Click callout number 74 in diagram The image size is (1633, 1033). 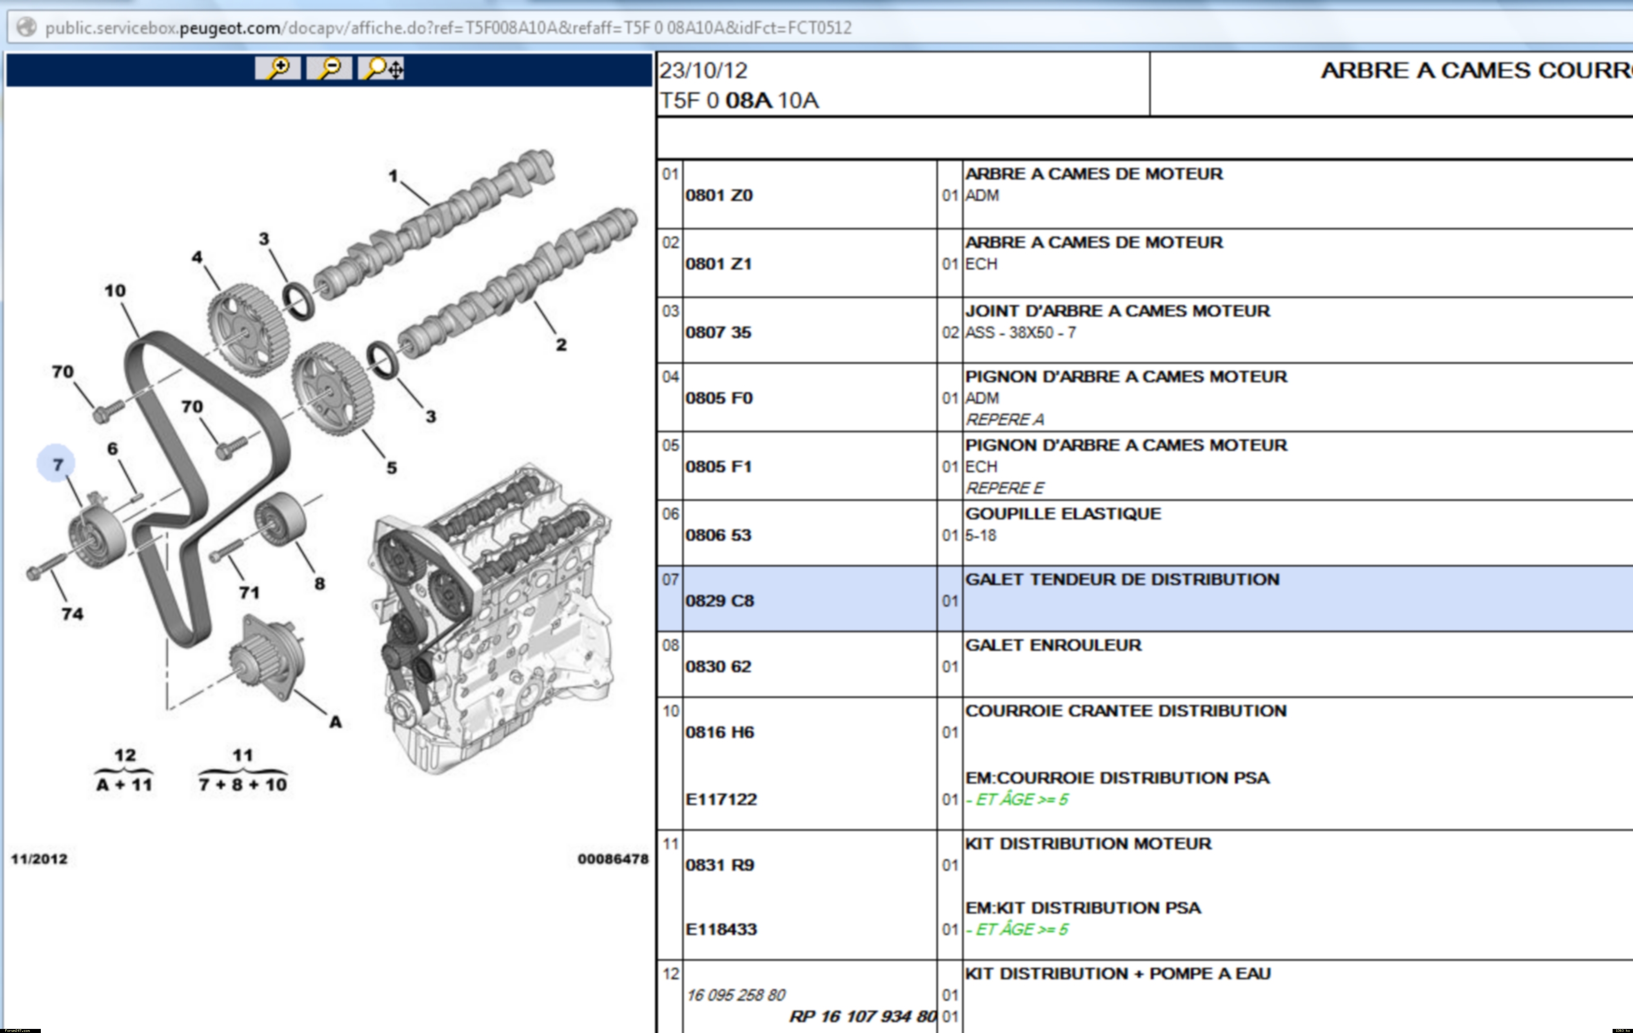[72, 614]
